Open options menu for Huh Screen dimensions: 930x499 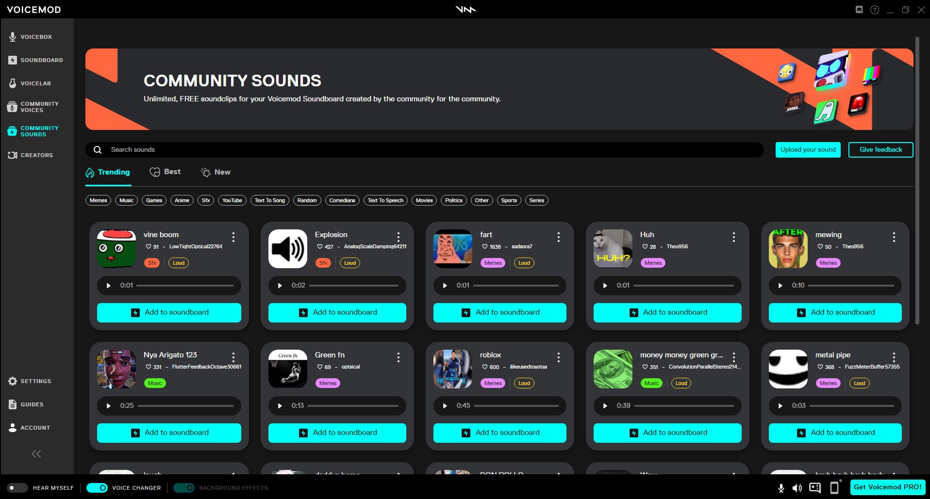point(734,237)
